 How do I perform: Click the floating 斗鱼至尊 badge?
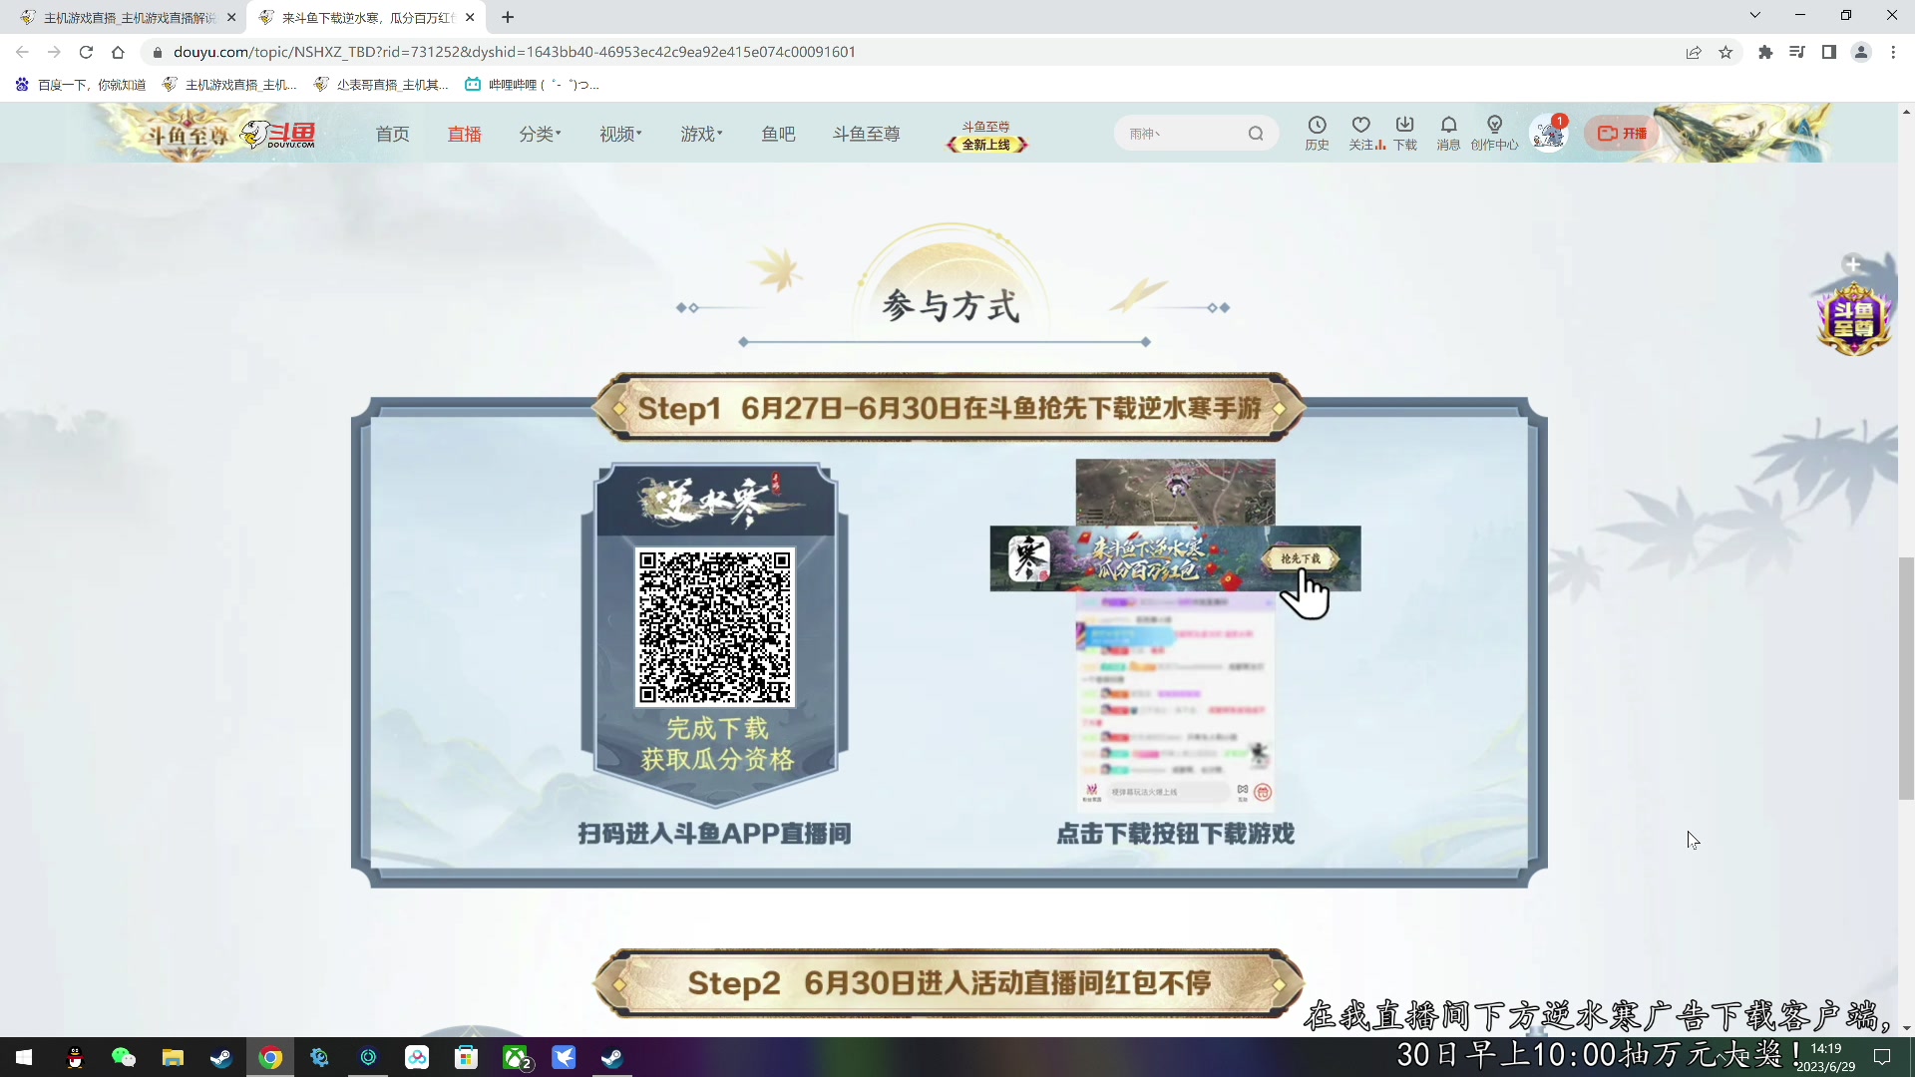[x=1853, y=317]
